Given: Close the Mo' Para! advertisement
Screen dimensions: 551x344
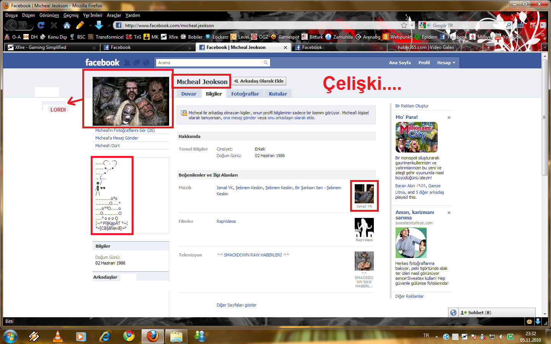Looking at the screenshot, I should tap(449, 118).
